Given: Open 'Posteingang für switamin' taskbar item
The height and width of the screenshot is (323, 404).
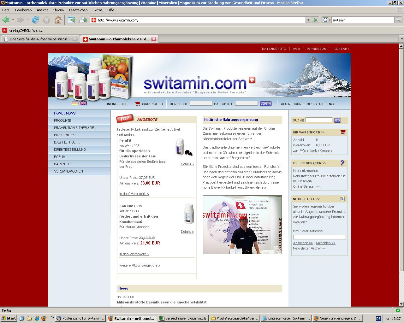Looking at the screenshot, I should click(x=80, y=318).
